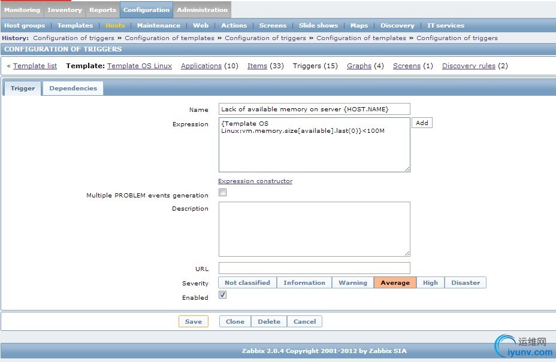Set severity to Not classified

247,282
